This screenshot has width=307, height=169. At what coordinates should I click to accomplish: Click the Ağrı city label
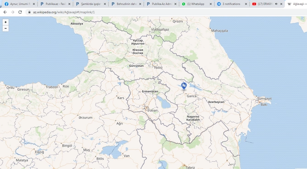pyautogui.click(x=120, y=123)
